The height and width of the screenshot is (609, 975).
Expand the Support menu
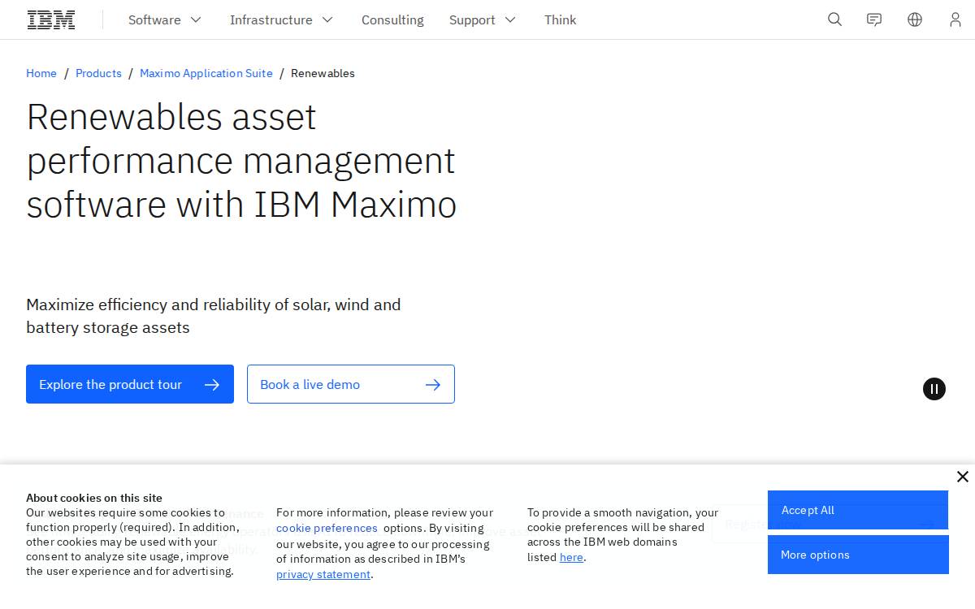pos(483,19)
